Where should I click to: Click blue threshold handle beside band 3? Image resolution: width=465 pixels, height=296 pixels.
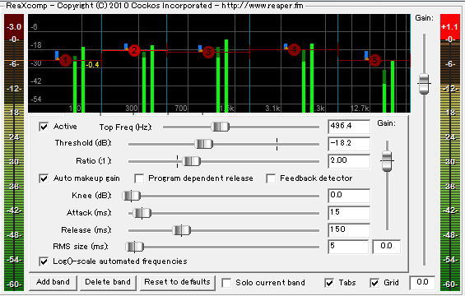(200, 49)
